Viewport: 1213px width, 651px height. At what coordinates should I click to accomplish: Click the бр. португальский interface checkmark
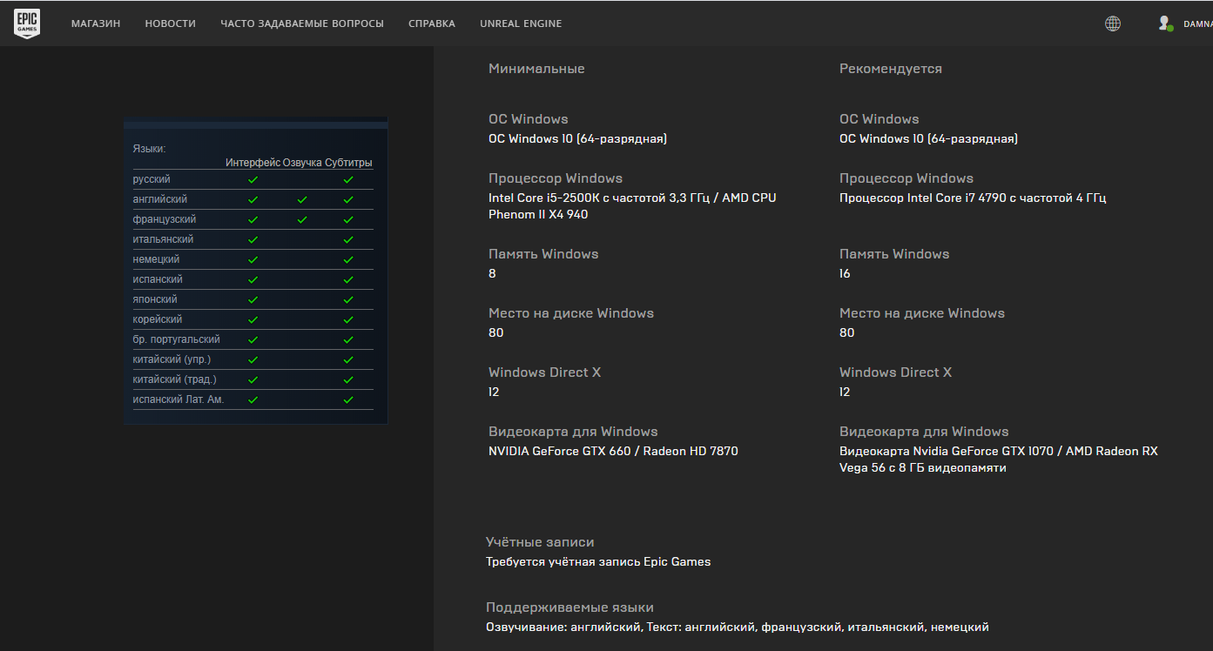pyautogui.click(x=253, y=339)
